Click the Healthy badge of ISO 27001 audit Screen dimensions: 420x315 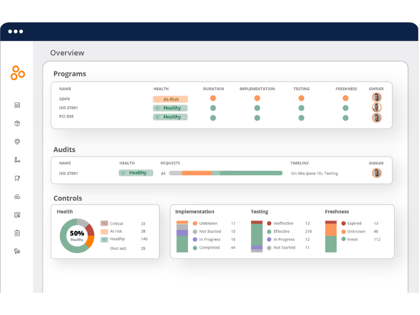135,173
